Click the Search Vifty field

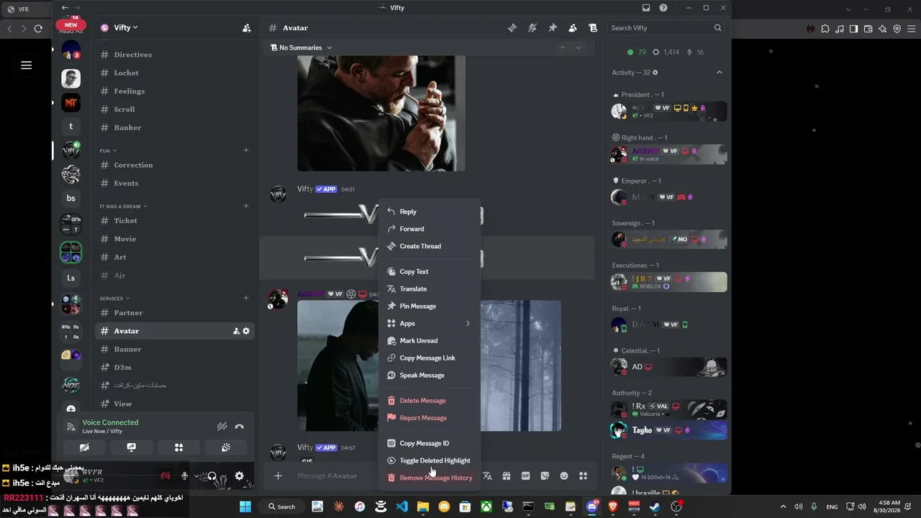point(666,28)
